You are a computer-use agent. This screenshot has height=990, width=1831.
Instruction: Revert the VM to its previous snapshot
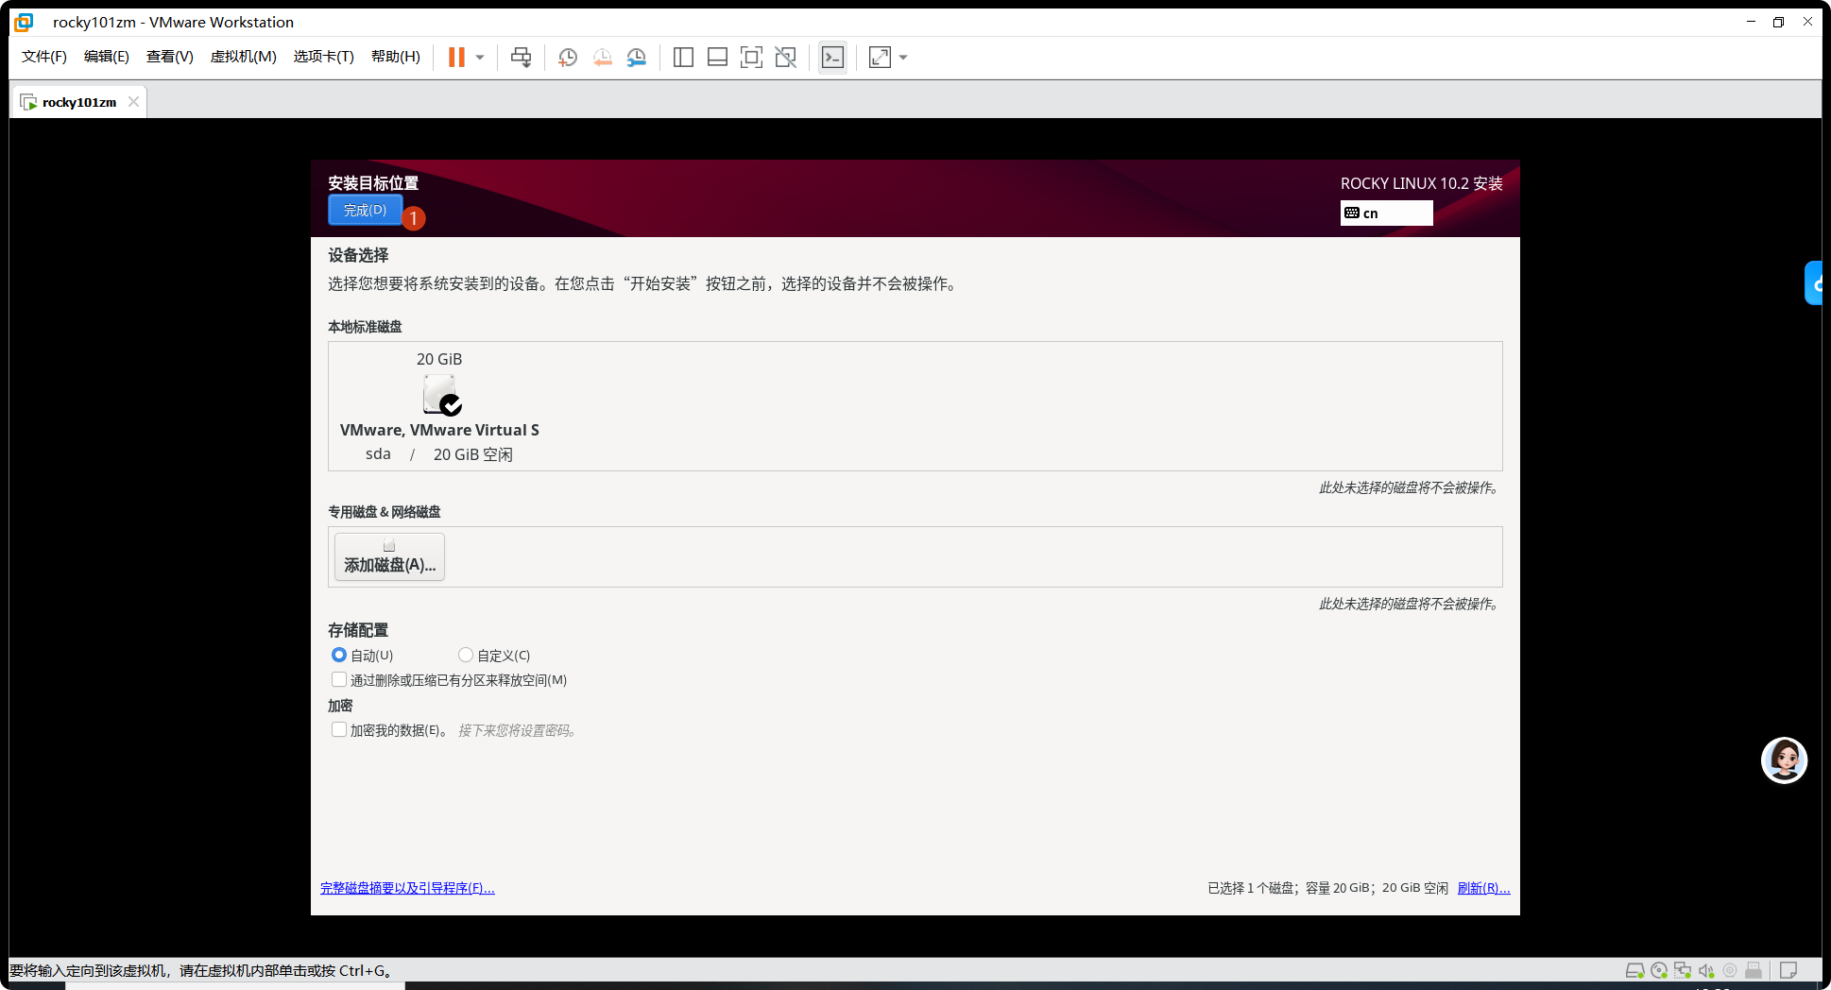(602, 58)
